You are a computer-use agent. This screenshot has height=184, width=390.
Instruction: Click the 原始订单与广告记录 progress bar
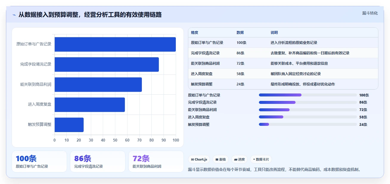[x=308, y=95]
